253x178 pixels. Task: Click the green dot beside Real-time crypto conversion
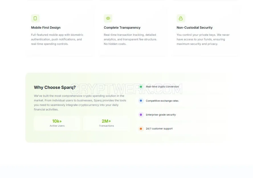141,87
